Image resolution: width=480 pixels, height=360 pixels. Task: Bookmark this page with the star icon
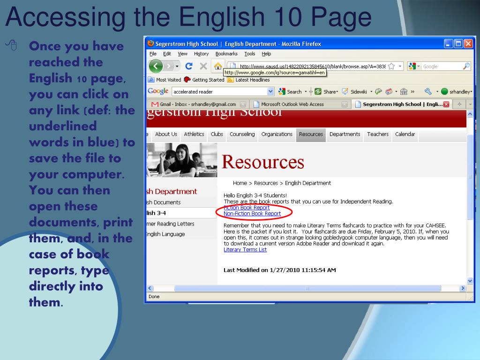coord(391,67)
